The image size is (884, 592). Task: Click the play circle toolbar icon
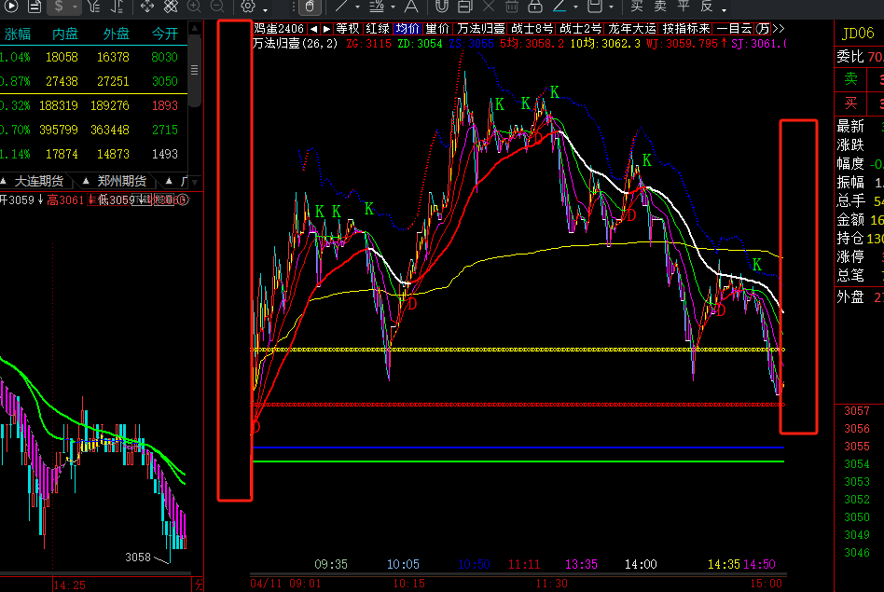tap(10, 7)
